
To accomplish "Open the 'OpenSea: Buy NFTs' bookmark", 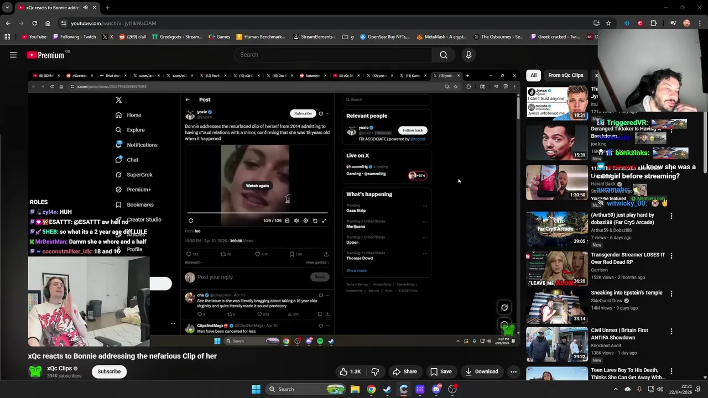I will (385, 37).
